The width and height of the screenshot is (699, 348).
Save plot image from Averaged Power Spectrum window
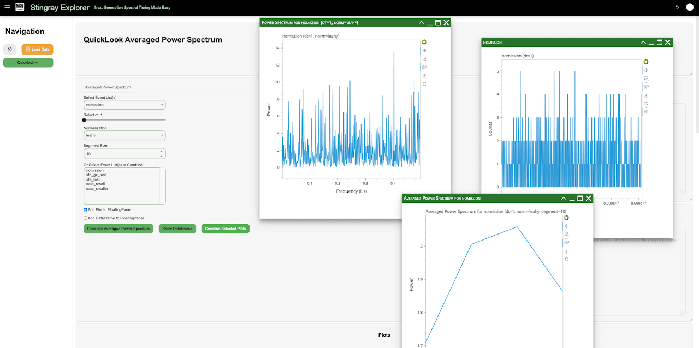coord(566,251)
